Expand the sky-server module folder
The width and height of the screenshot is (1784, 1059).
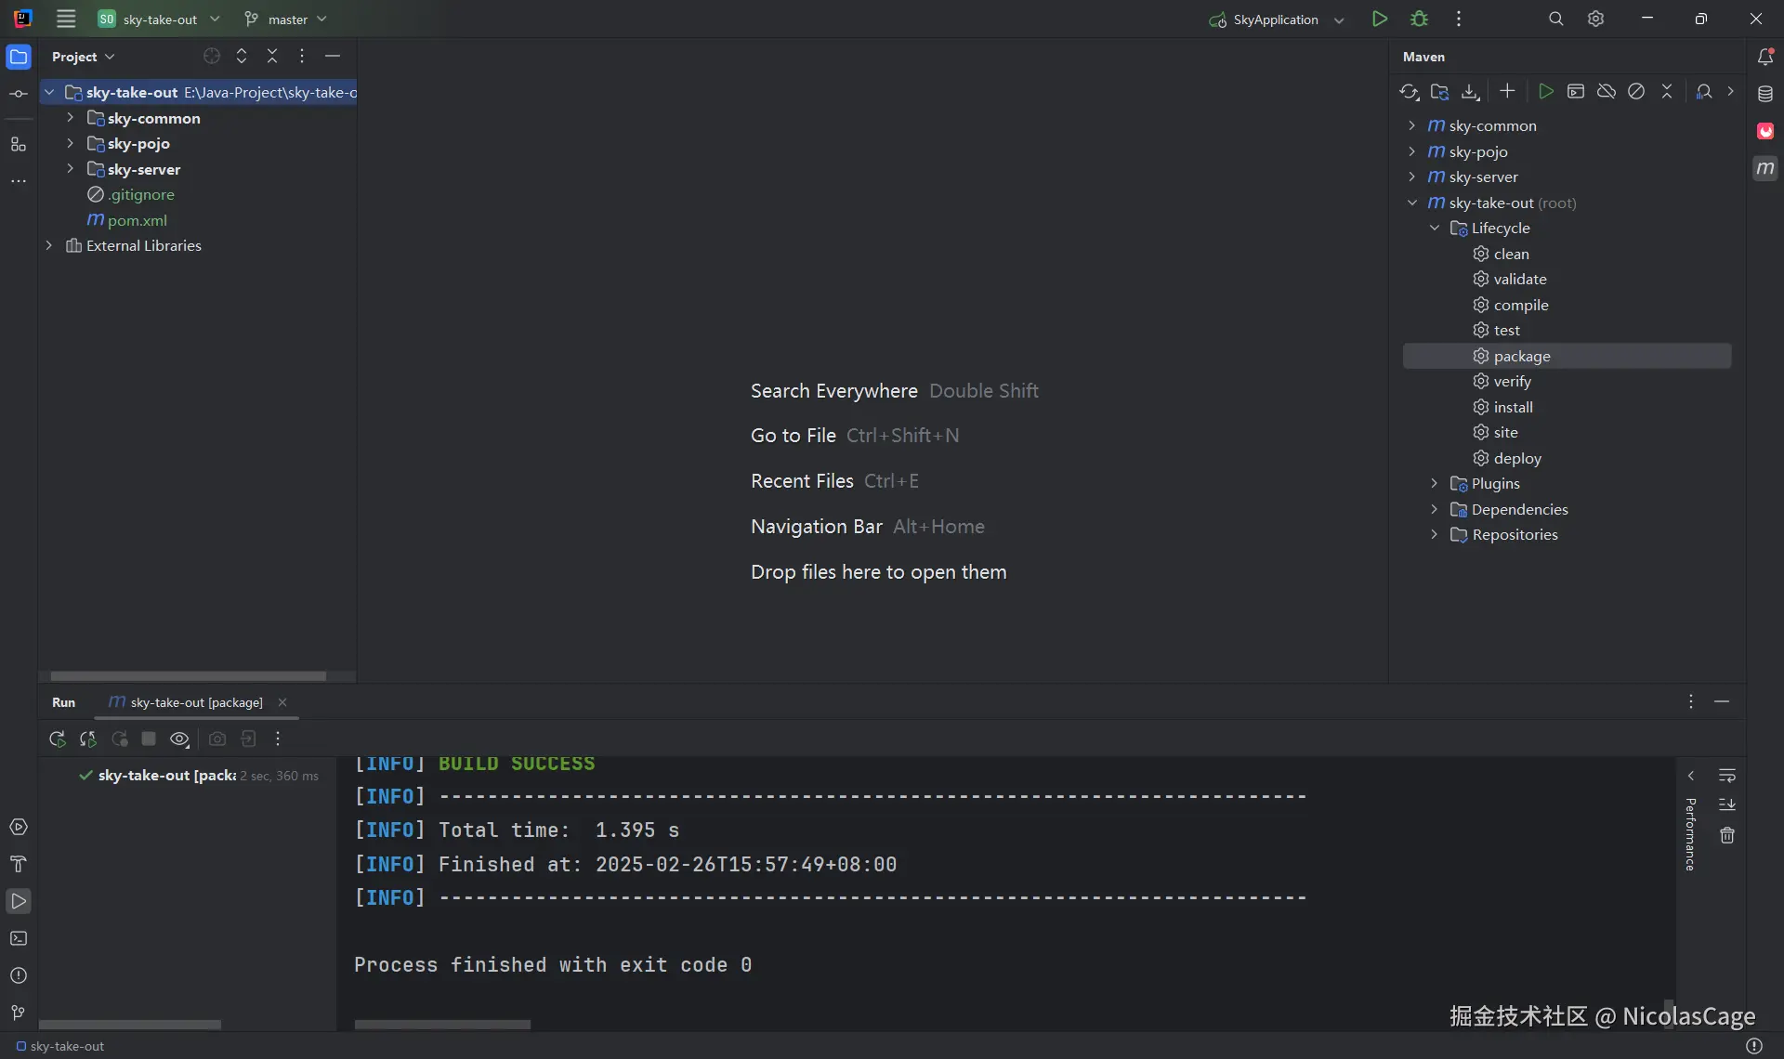(70, 169)
